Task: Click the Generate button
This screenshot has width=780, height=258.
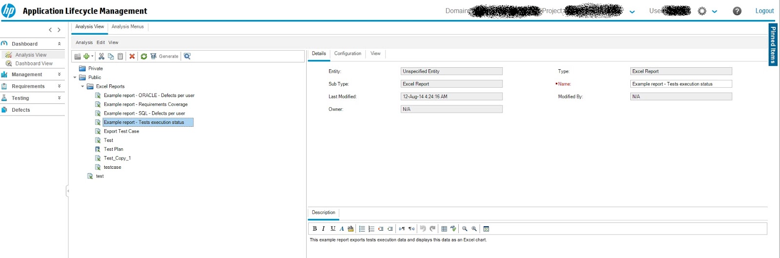Action: [x=164, y=57]
